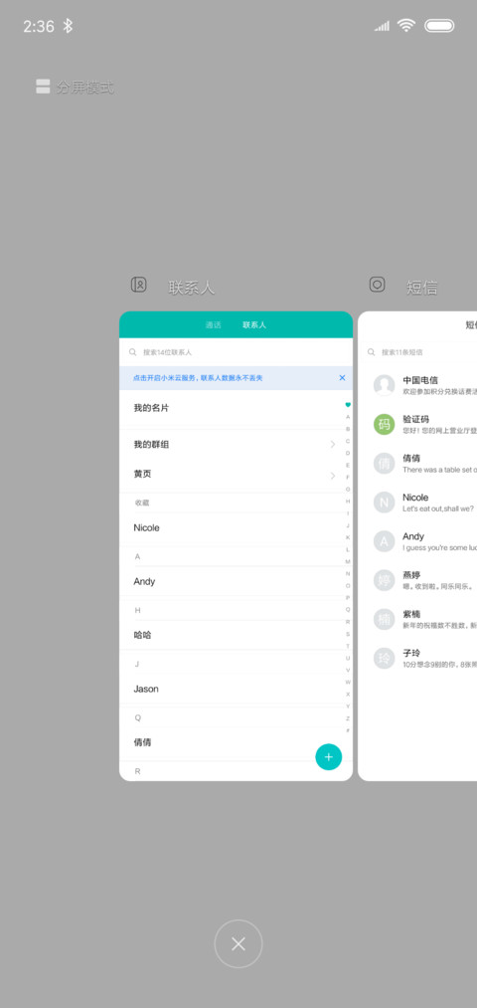Tap the add contact plus button
The height and width of the screenshot is (1008, 477).
tap(329, 756)
